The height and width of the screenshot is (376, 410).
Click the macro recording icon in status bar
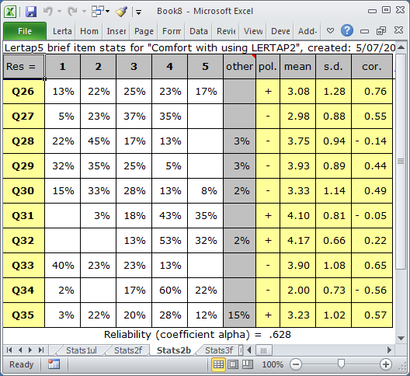coord(54,364)
